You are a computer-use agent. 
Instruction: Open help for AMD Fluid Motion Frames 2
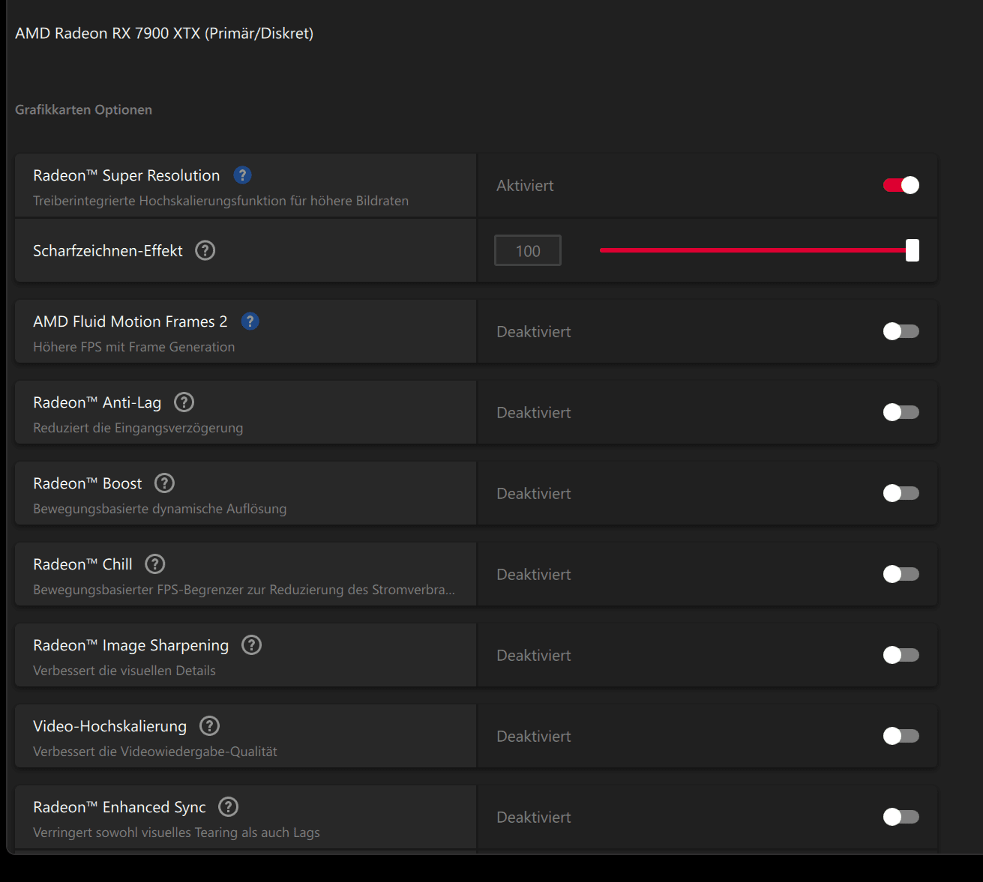pyautogui.click(x=250, y=321)
